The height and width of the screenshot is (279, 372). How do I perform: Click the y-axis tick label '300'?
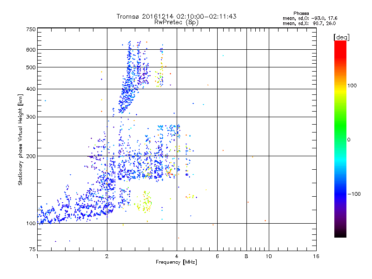coord(31,117)
